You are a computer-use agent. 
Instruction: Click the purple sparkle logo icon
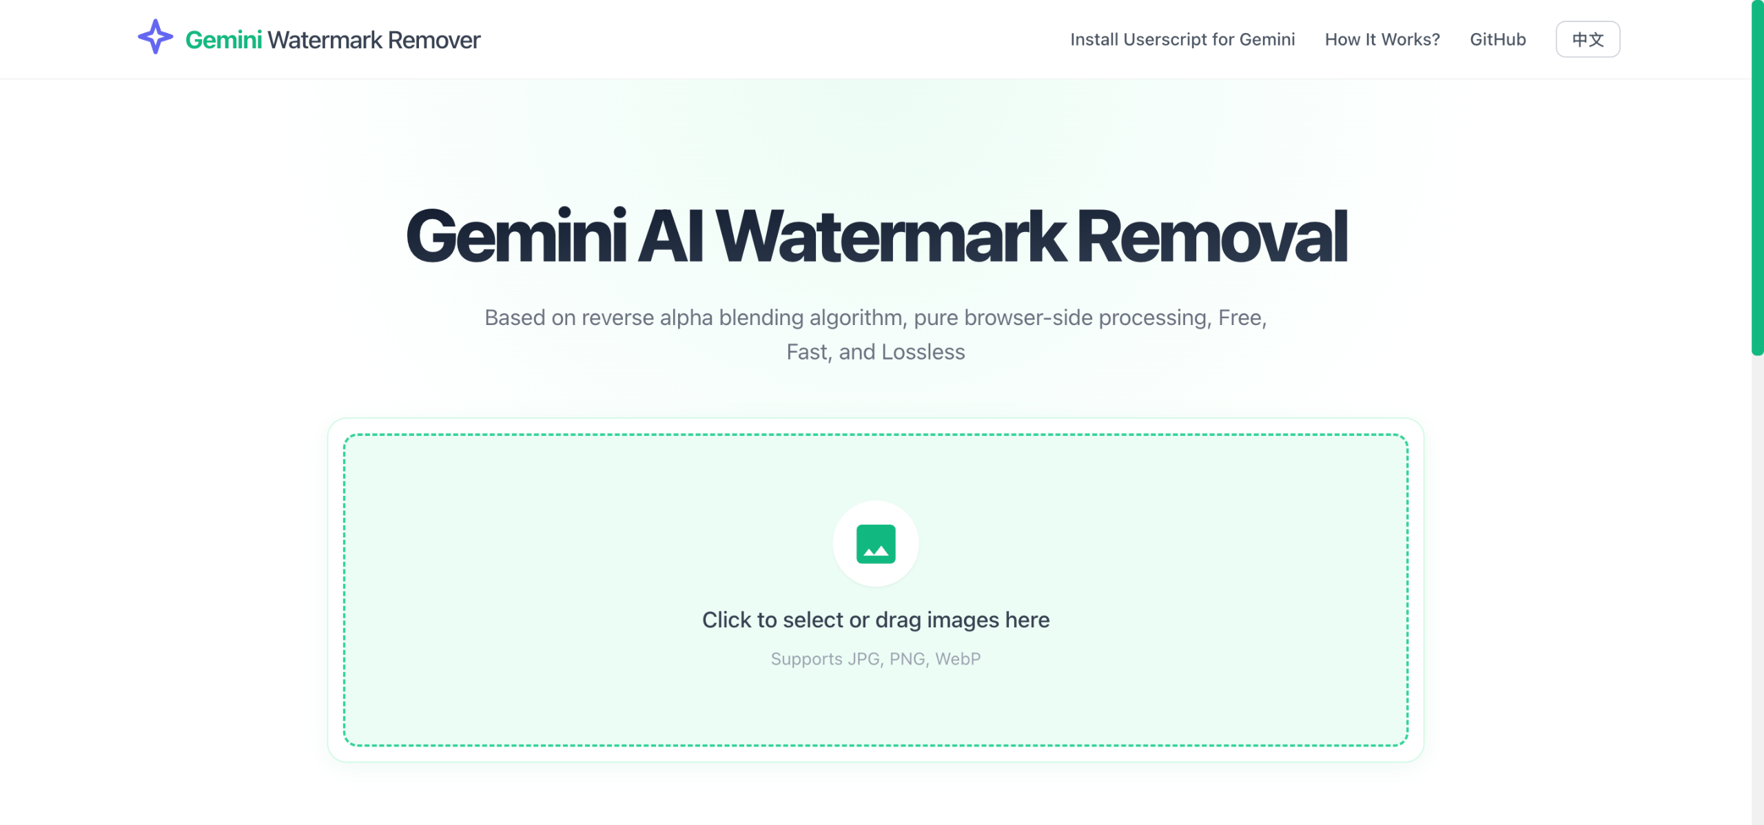click(155, 37)
